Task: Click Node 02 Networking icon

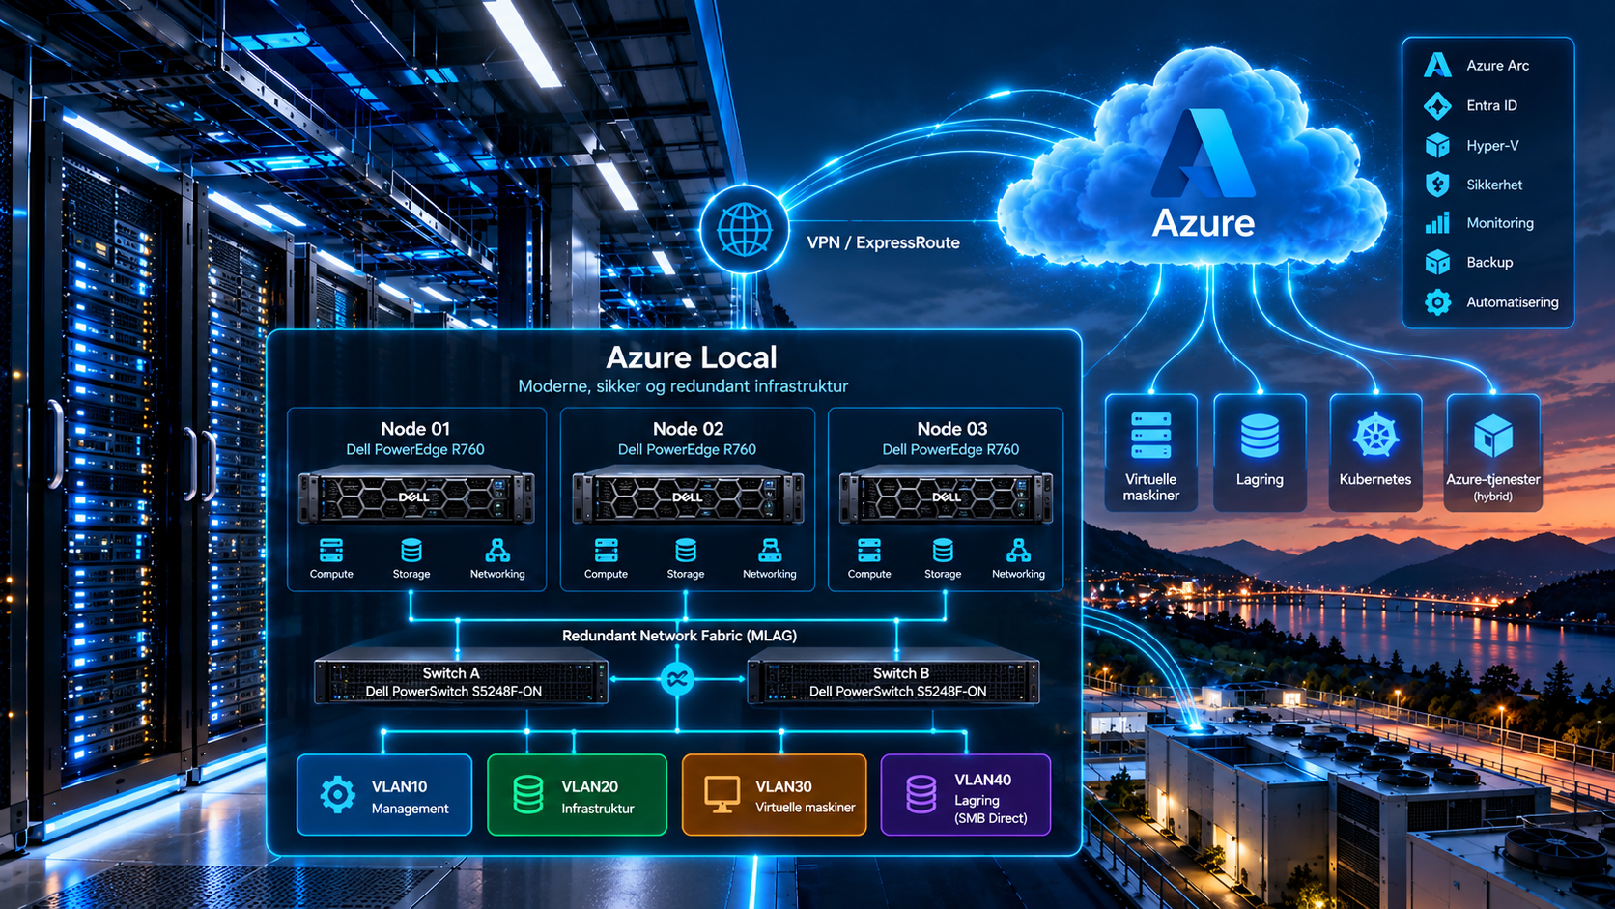Action: click(x=770, y=551)
